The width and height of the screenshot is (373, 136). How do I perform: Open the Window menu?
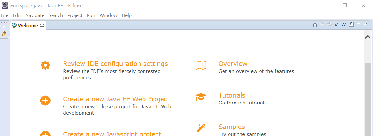pos(108,15)
